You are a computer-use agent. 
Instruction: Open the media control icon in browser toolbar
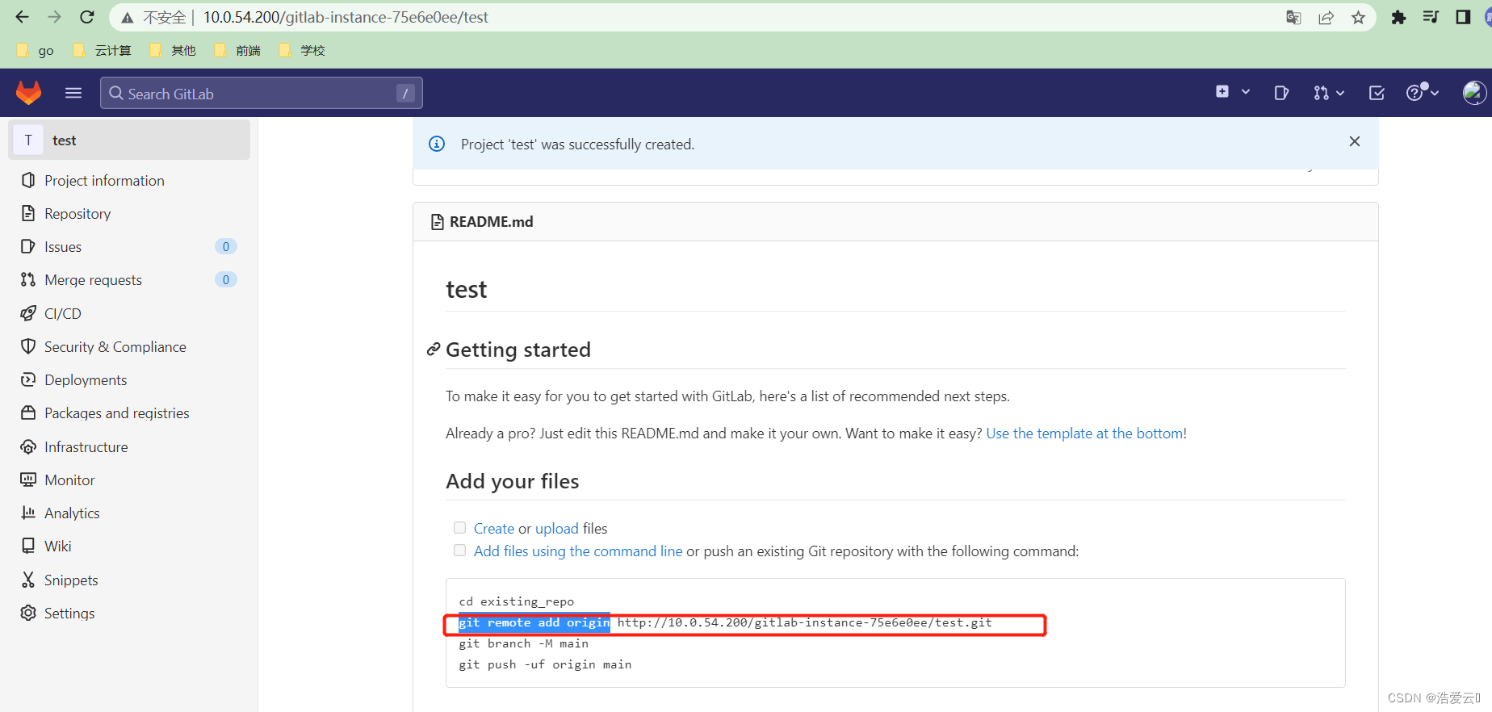pyautogui.click(x=1431, y=17)
